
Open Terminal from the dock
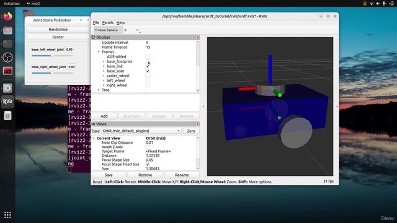point(7,44)
